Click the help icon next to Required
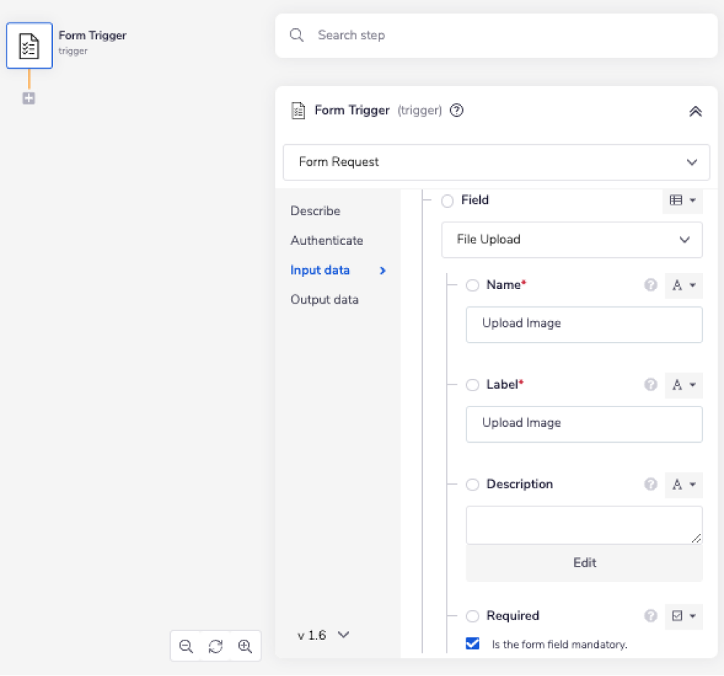Image resolution: width=724 pixels, height=676 pixels. 650,616
